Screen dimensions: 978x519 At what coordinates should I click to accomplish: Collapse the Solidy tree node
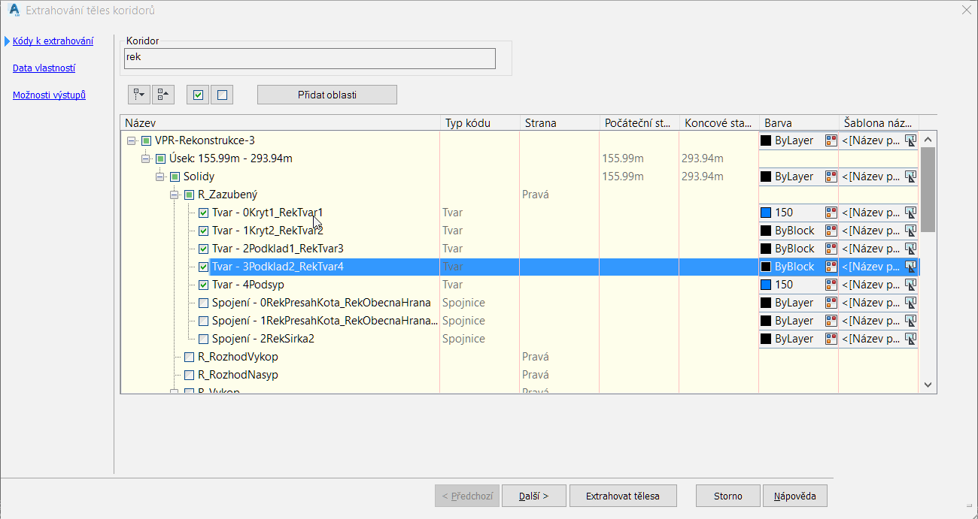click(160, 177)
